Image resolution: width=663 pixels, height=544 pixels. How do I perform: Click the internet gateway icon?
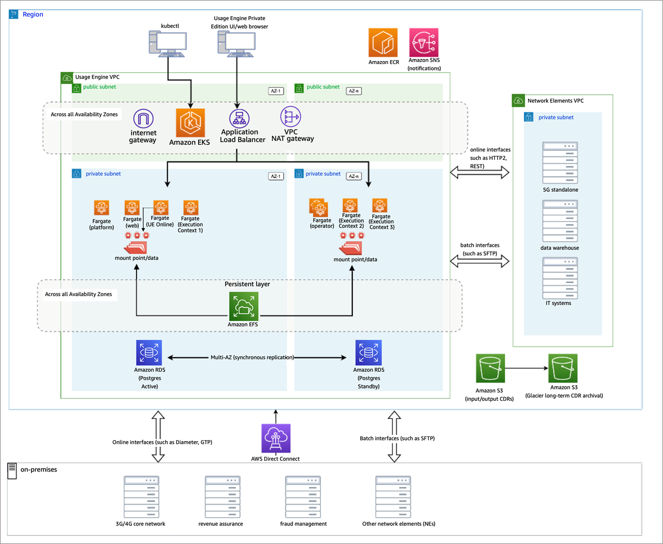143,118
